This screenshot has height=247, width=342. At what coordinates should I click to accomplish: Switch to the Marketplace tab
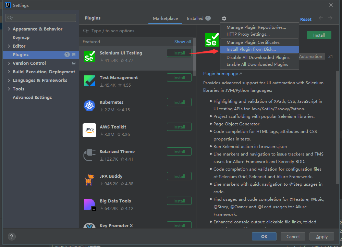(x=165, y=18)
